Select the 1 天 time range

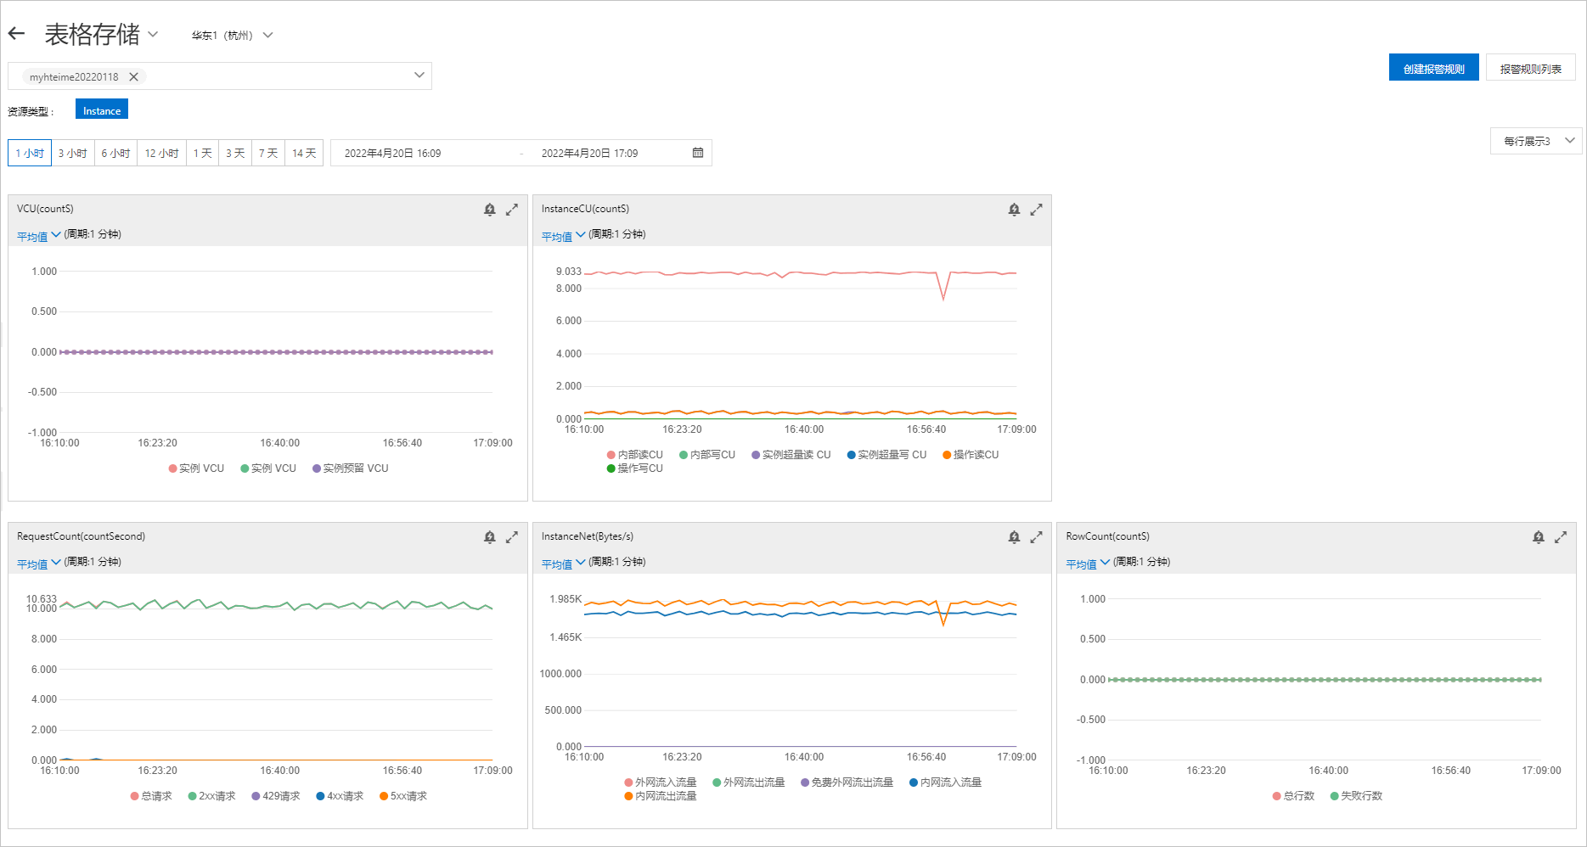click(x=203, y=153)
